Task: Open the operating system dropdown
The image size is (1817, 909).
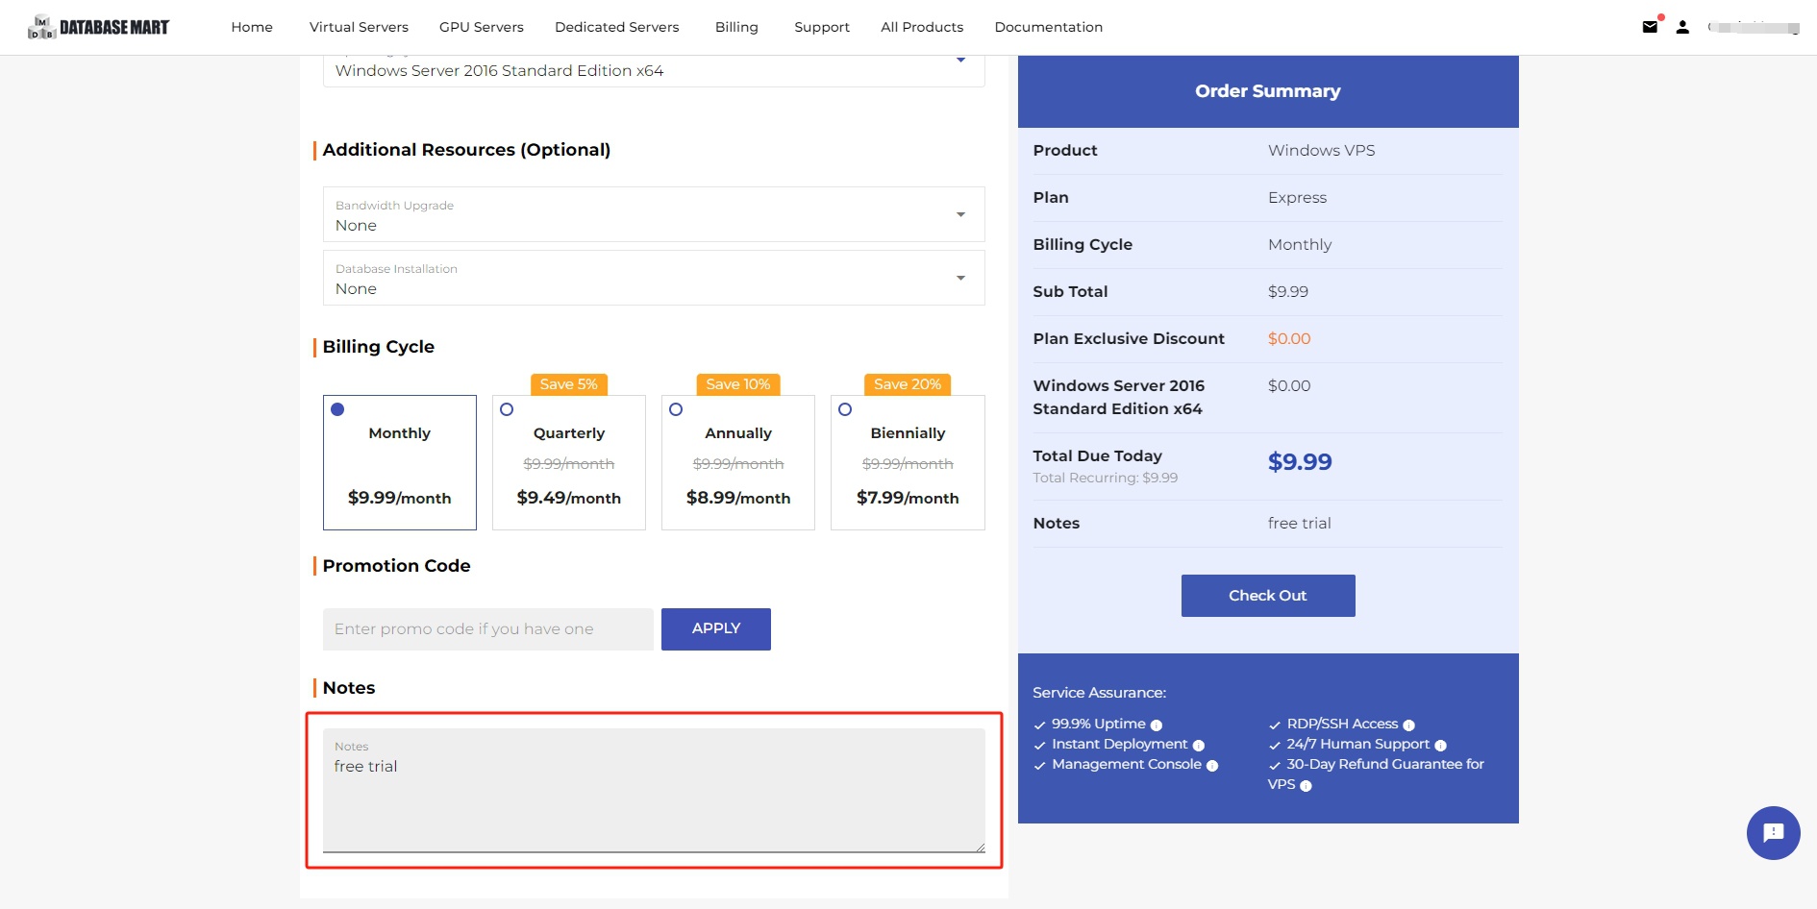Action: pos(654,69)
